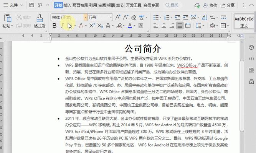This screenshot has height=153, width=256.
Task: Open the 文件 menu
Action: 13,5
